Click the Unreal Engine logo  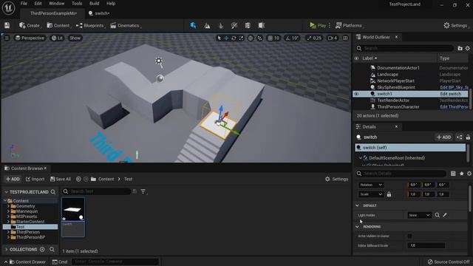(x=8, y=8)
